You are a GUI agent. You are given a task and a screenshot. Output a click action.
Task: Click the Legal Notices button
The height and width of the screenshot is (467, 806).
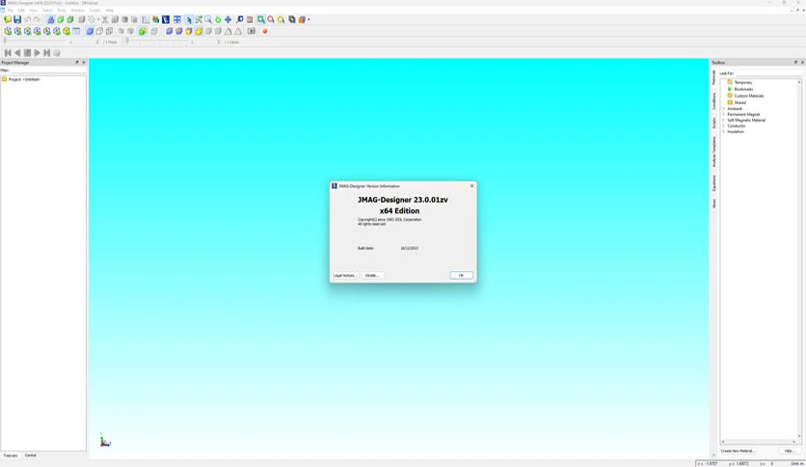(x=344, y=276)
